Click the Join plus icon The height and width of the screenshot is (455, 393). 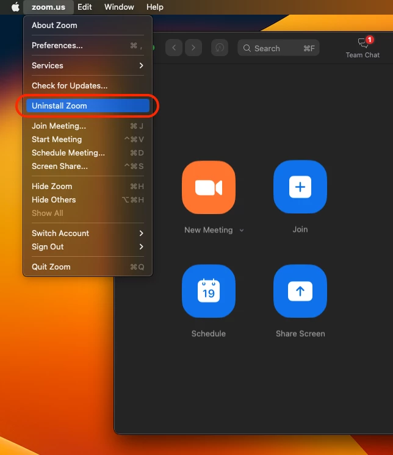click(300, 187)
